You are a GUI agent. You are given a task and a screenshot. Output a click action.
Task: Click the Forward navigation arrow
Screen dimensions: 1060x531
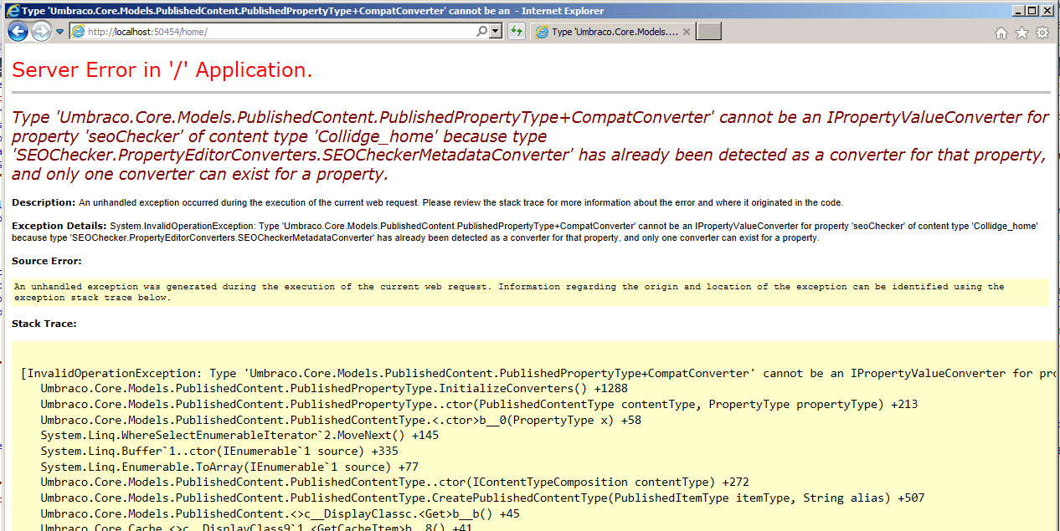click(41, 32)
